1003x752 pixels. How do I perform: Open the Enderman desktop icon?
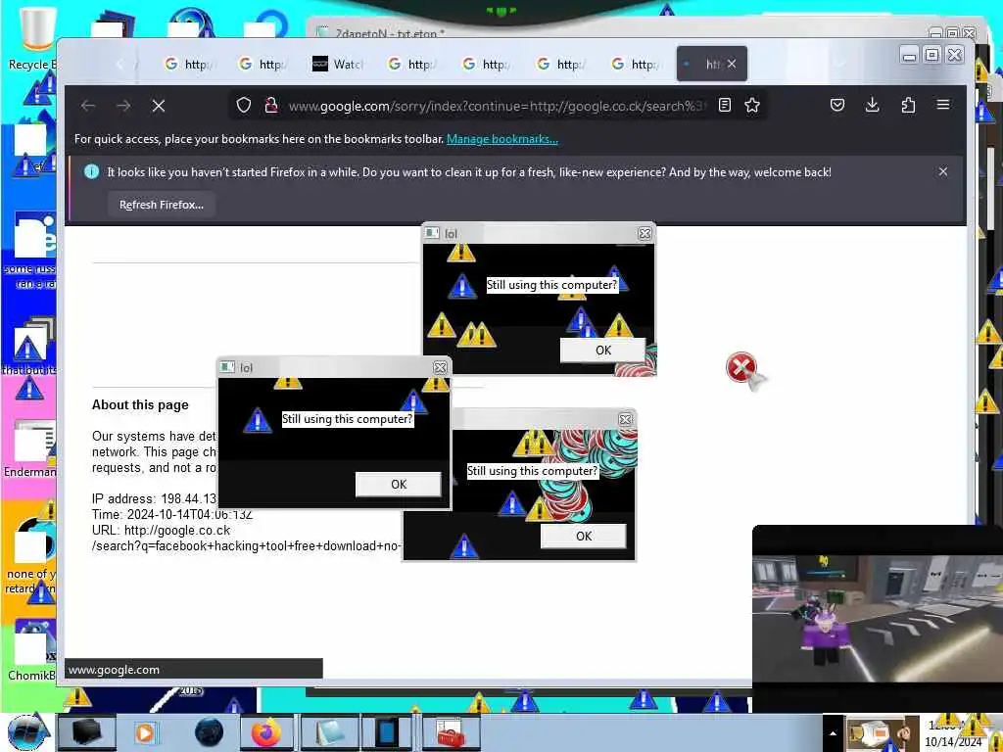click(x=30, y=447)
